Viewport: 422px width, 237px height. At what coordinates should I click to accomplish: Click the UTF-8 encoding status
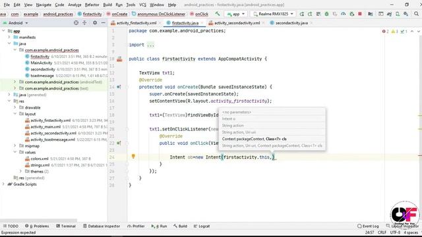point(395,232)
